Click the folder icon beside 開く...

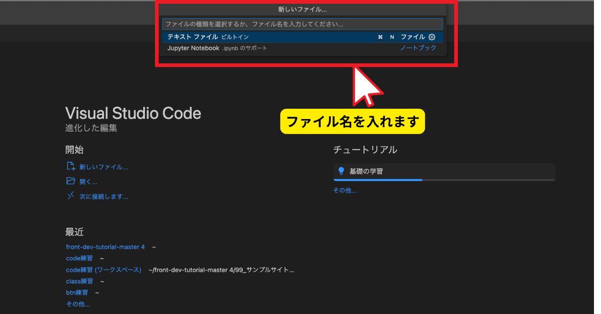click(71, 181)
